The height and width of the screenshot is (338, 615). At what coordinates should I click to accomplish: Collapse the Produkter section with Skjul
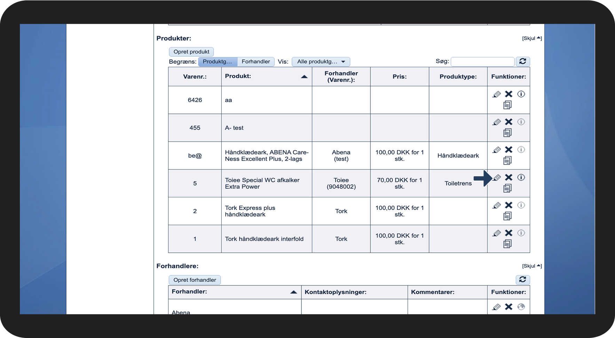[532, 38]
